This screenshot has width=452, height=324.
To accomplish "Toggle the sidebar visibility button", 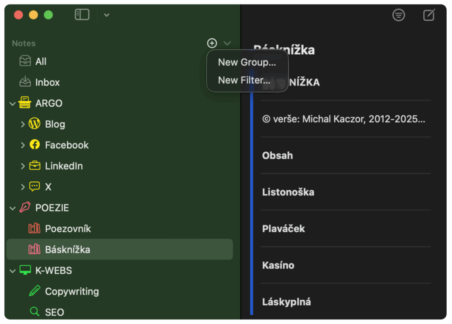I will (82, 15).
